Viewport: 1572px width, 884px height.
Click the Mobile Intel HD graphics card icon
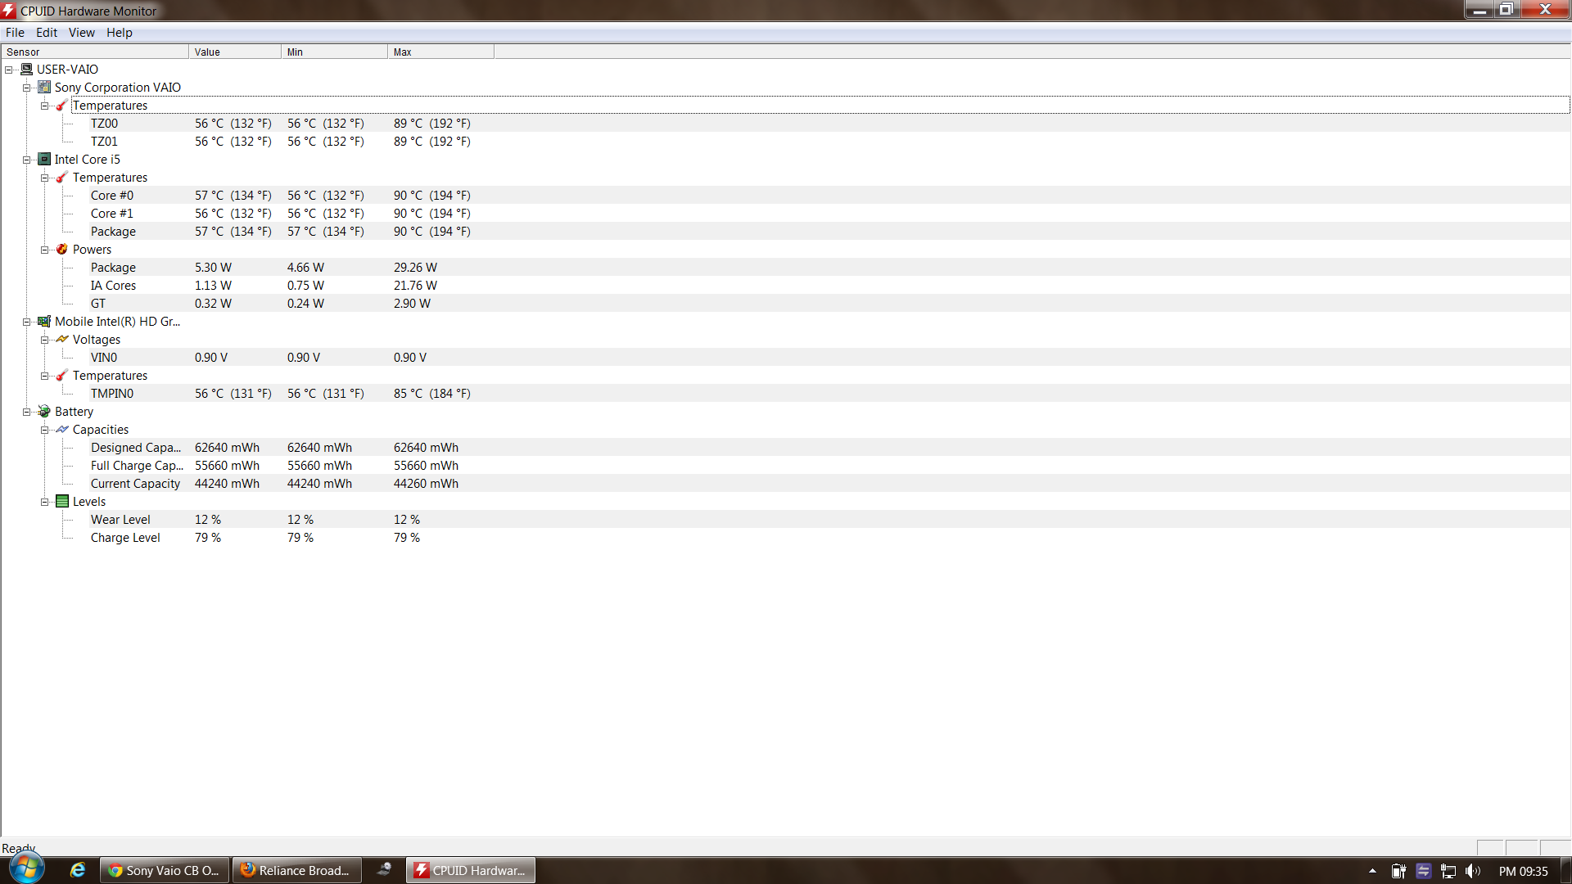tap(44, 322)
